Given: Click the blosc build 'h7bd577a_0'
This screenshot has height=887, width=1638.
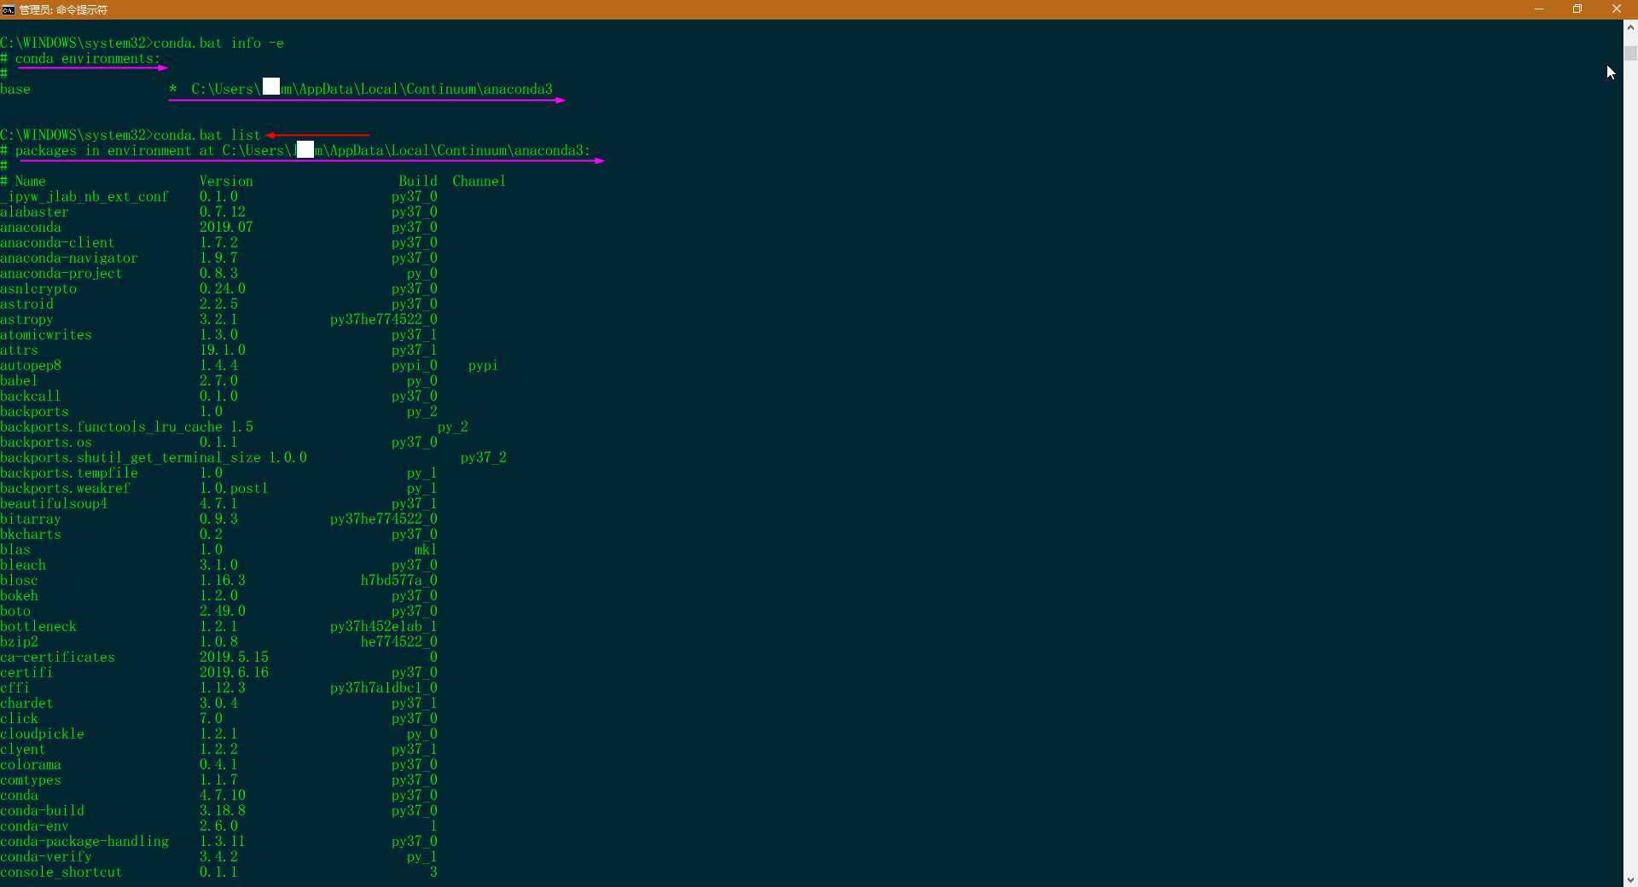Looking at the screenshot, I should point(399,580).
